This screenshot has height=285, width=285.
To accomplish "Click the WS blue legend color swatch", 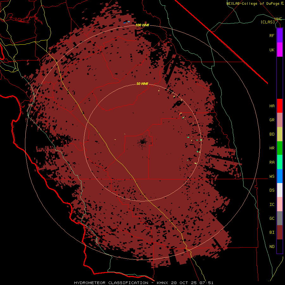I will point(280,176).
